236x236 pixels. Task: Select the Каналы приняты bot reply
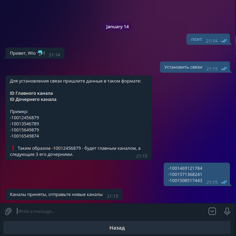click(64, 195)
